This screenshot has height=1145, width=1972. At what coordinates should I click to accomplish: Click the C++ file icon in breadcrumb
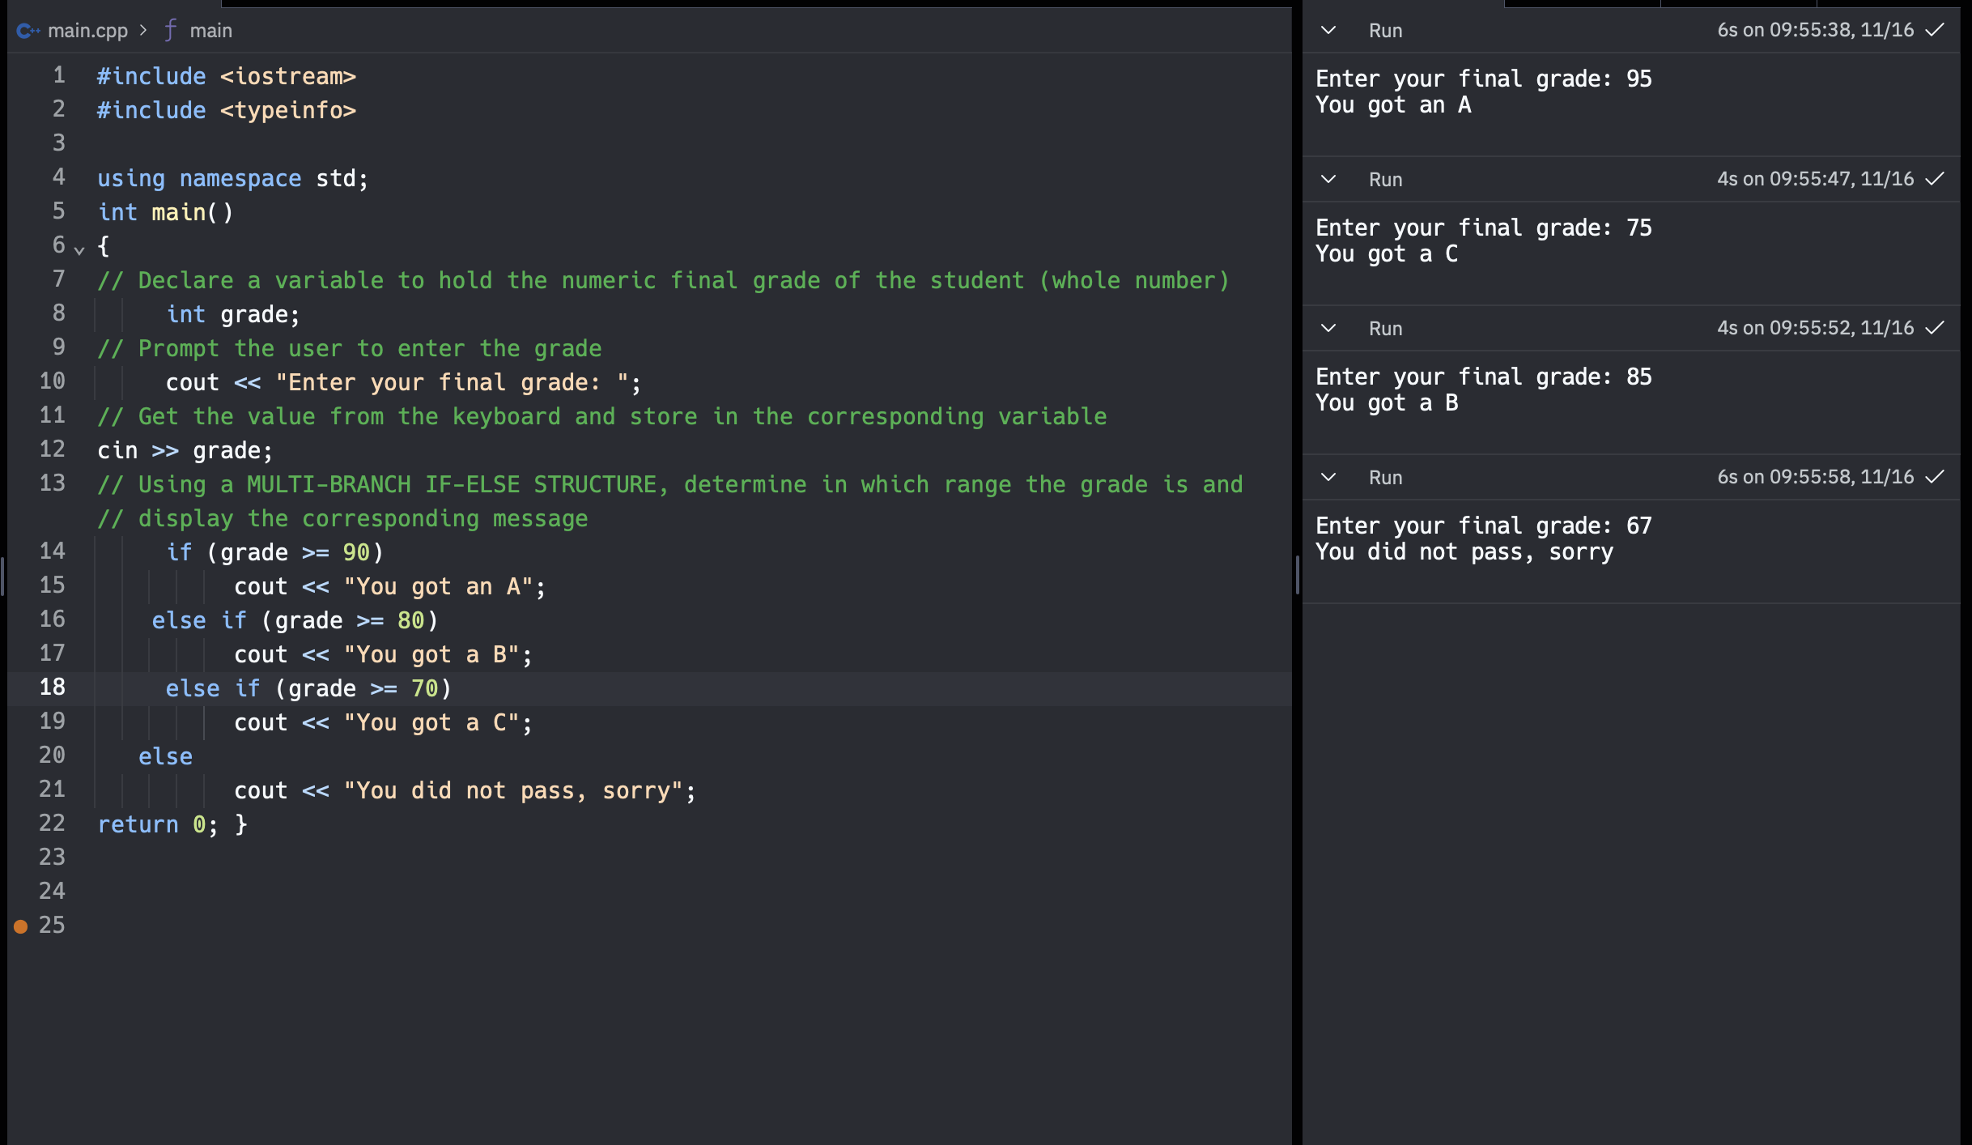click(x=28, y=31)
